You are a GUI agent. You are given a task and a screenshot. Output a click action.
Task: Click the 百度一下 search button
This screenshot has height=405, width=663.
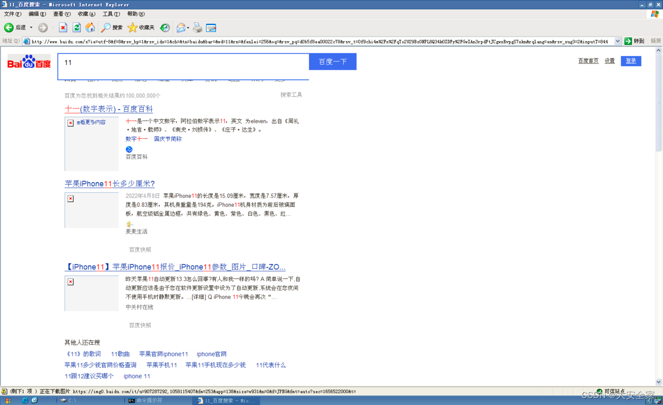[x=333, y=62]
